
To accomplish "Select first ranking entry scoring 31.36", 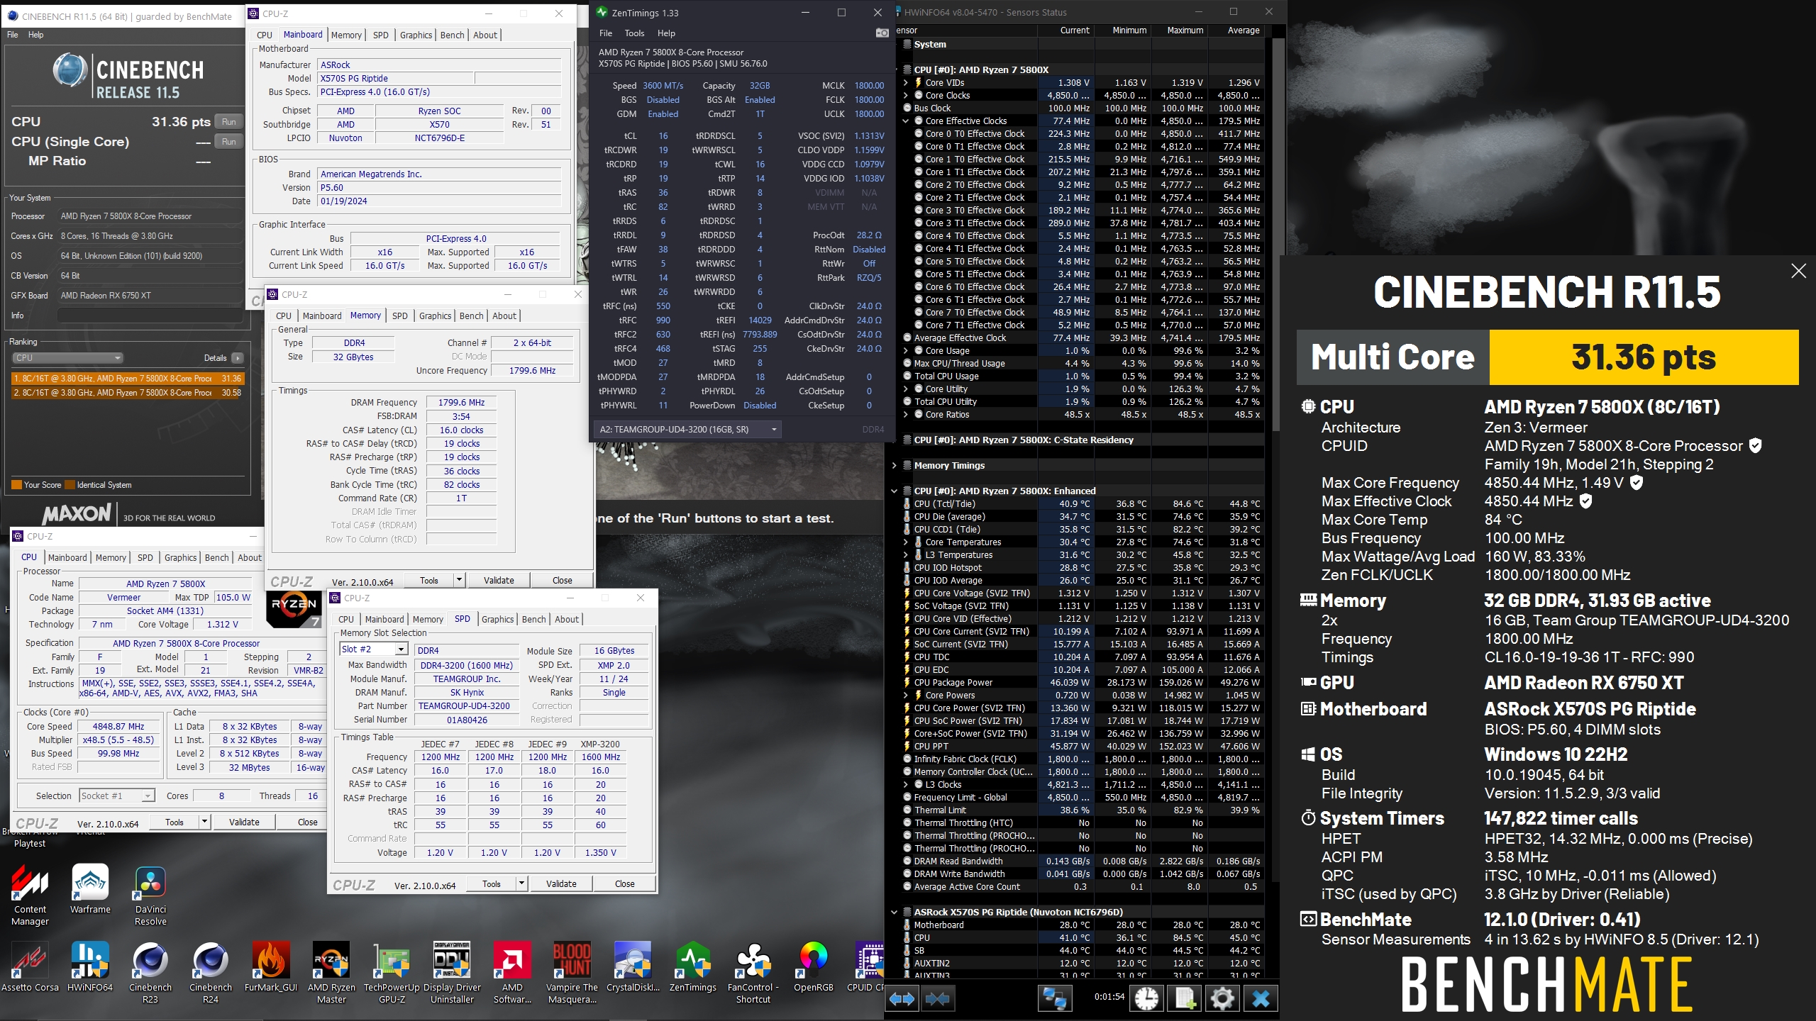I will [128, 379].
